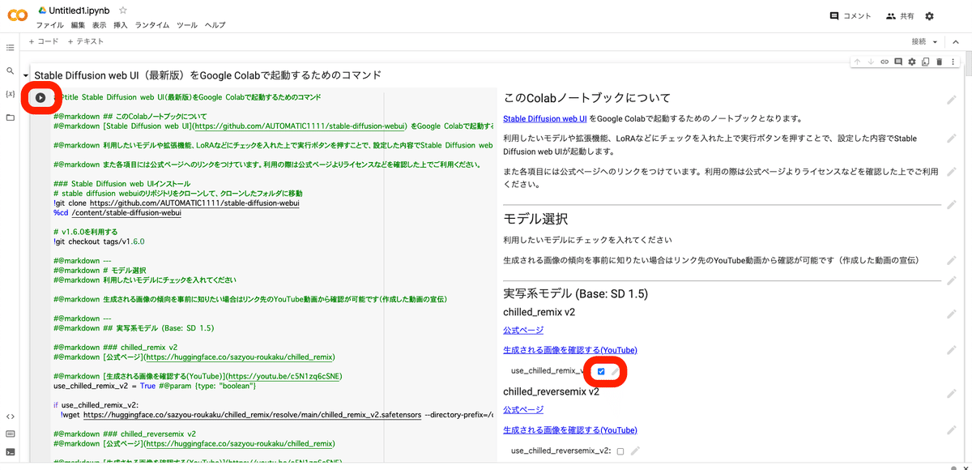This screenshot has width=972, height=470.
Task: Open YouTube link under chilled_reversemix v2
Action: pyautogui.click(x=570, y=430)
